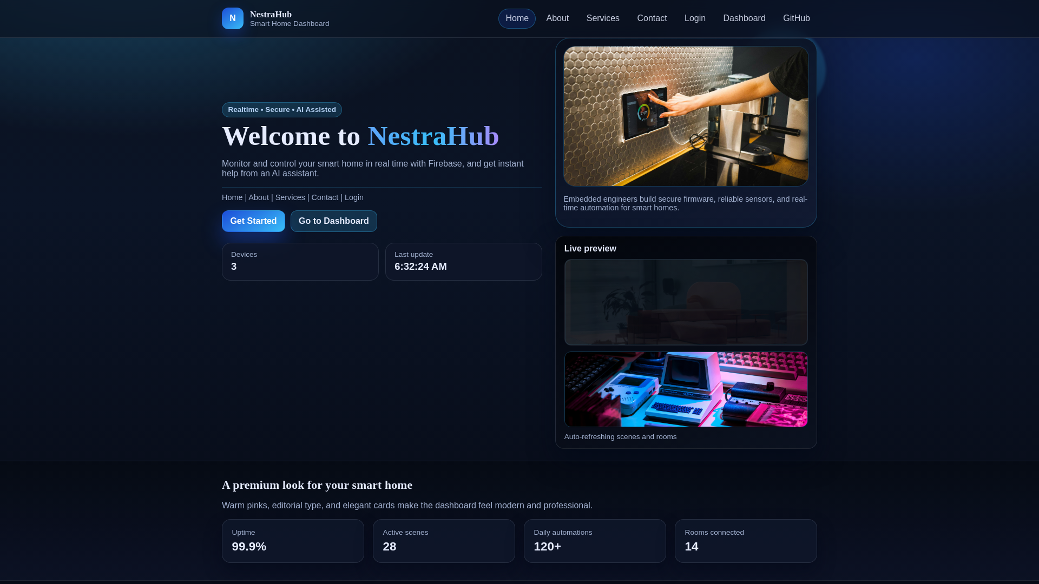
Task: Click the Realtime • Secure • AI Assisted badge
Action: (x=282, y=110)
